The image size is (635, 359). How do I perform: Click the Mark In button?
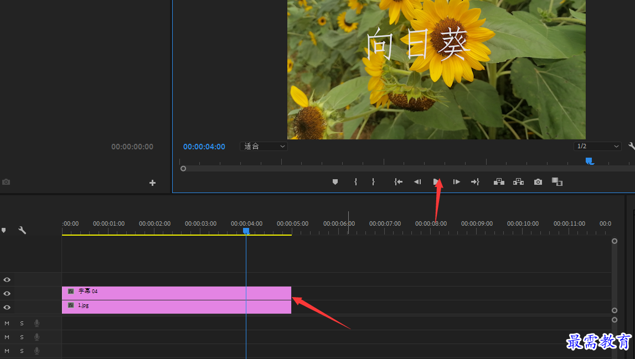tap(355, 182)
